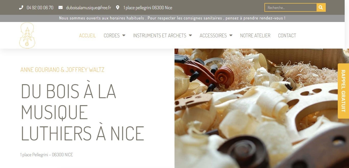This screenshot has width=349, height=168.
Task: Click the phone icon in top bar
Action: [x=21, y=7]
